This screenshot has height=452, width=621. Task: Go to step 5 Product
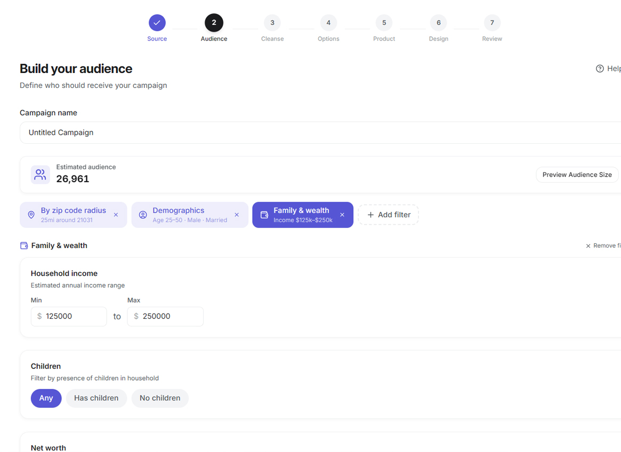click(384, 23)
